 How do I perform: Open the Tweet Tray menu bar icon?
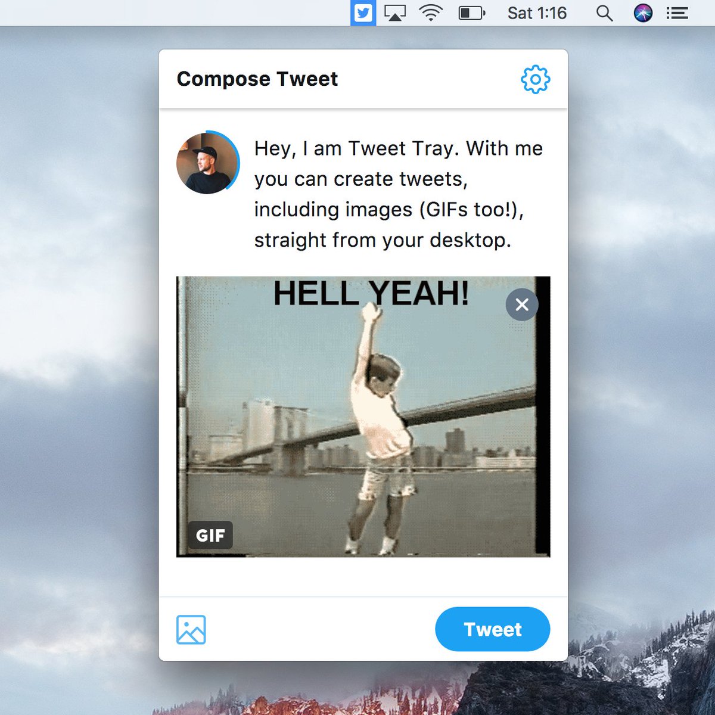click(363, 13)
